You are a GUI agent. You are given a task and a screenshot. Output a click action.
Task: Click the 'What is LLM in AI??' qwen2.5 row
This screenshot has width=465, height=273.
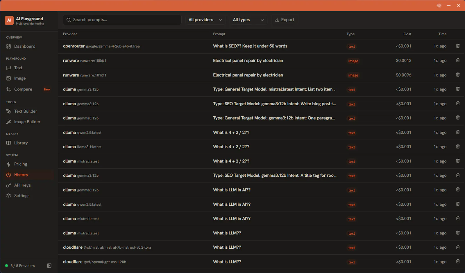[262, 204]
